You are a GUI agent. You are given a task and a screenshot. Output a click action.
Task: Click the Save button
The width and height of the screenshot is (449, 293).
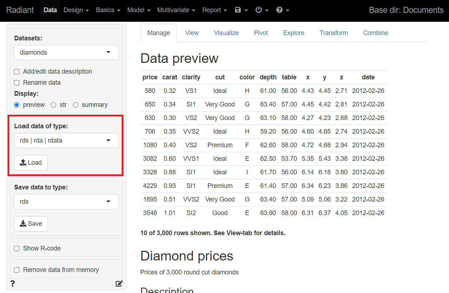point(31,224)
